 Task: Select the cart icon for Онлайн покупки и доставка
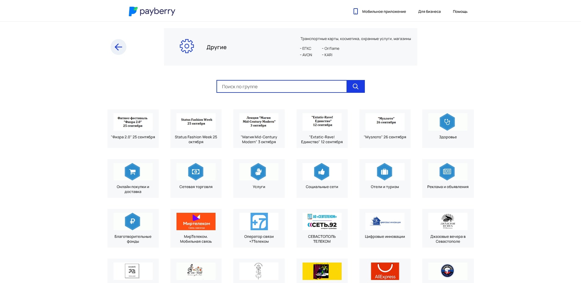tap(133, 172)
